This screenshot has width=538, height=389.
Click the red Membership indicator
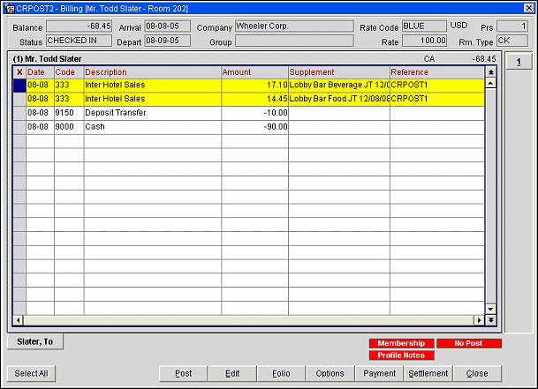coord(401,343)
